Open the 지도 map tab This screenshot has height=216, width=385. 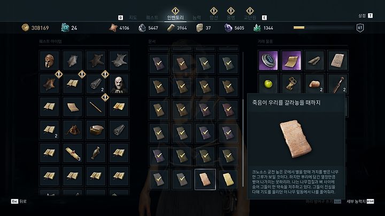(133, 18)
